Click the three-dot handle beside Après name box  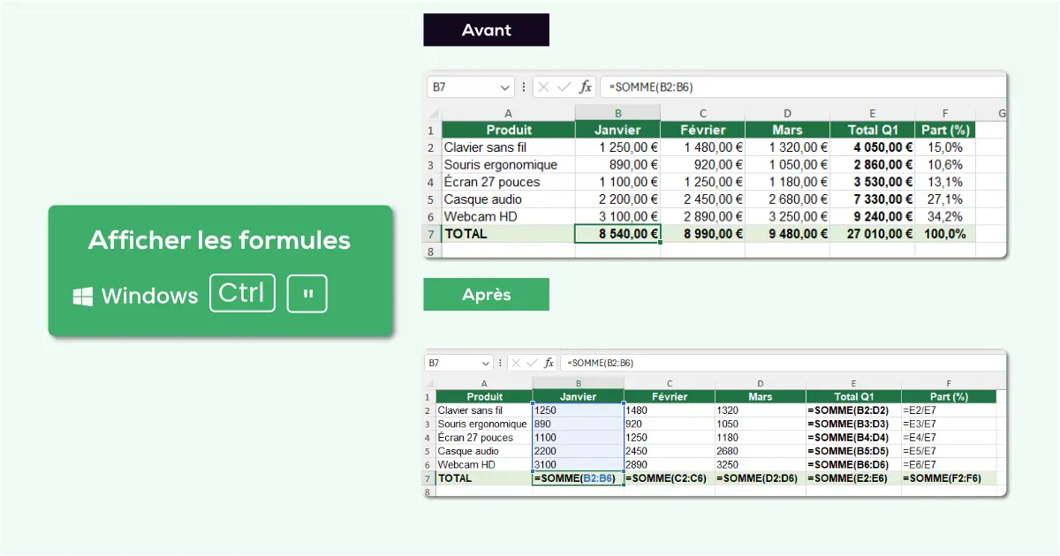pyautogui.click(x=501, y=363)
